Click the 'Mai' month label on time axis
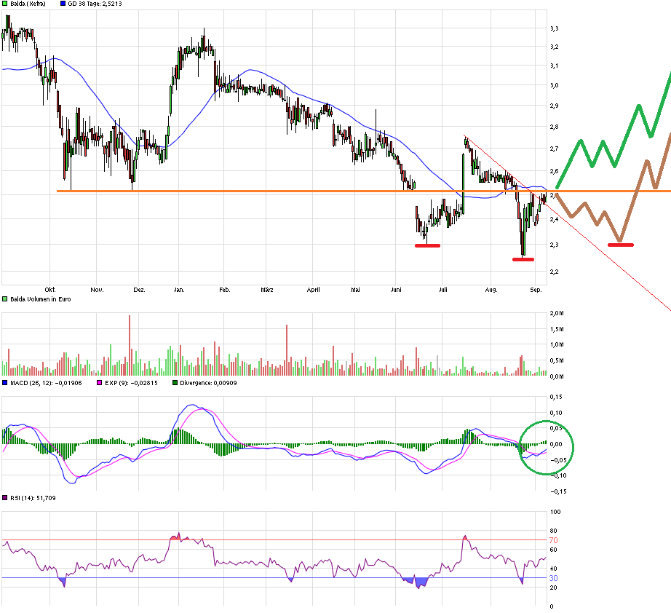Viewport: 671px width, 613px height. [x=355, y=290]
